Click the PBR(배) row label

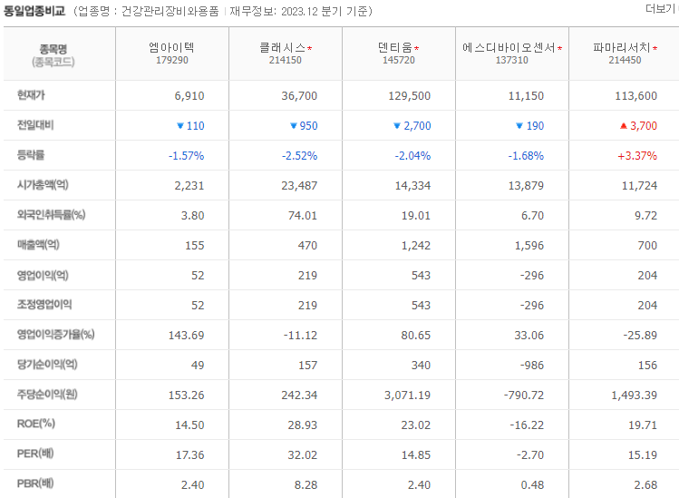coord(35,483)
